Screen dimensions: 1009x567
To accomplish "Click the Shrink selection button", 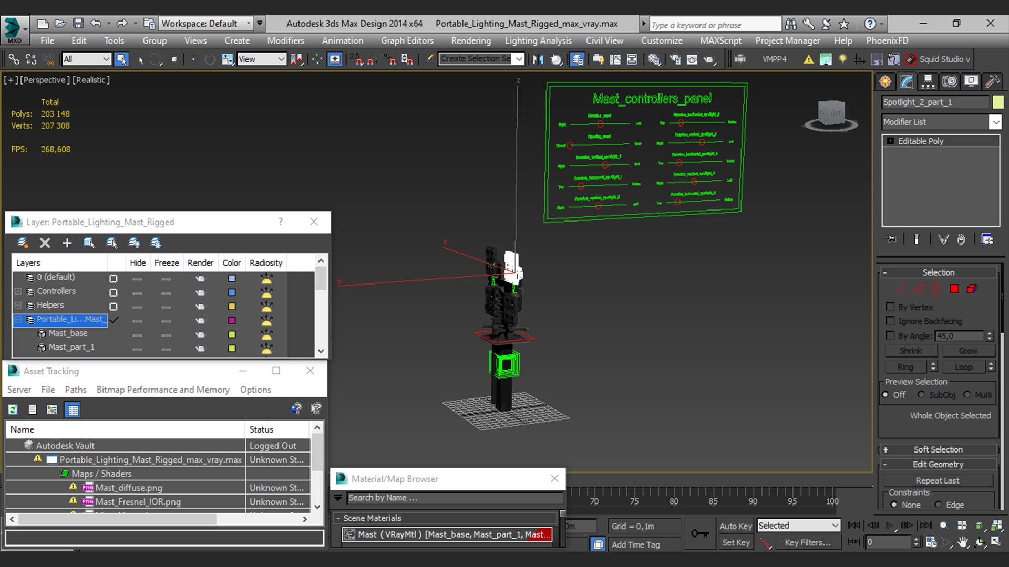I will [x=910, y=351].
